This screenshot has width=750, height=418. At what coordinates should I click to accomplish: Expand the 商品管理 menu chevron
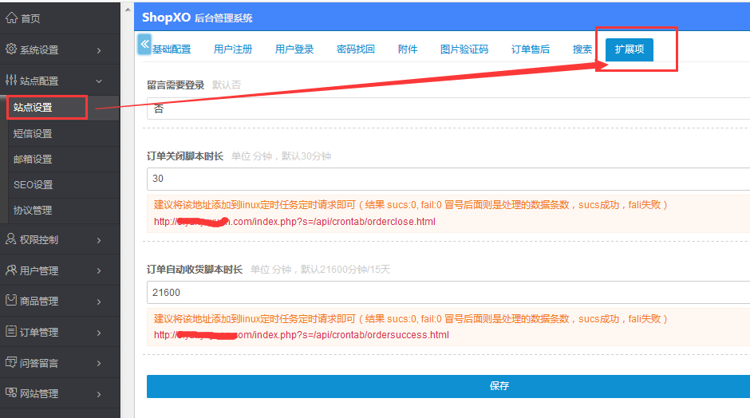coord(99,302)
